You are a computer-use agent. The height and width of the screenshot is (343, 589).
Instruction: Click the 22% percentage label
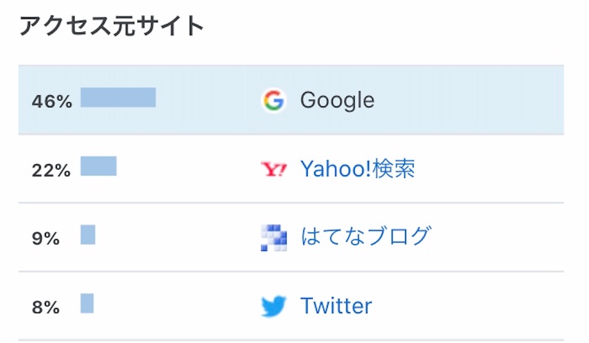(x=51, y=171)
